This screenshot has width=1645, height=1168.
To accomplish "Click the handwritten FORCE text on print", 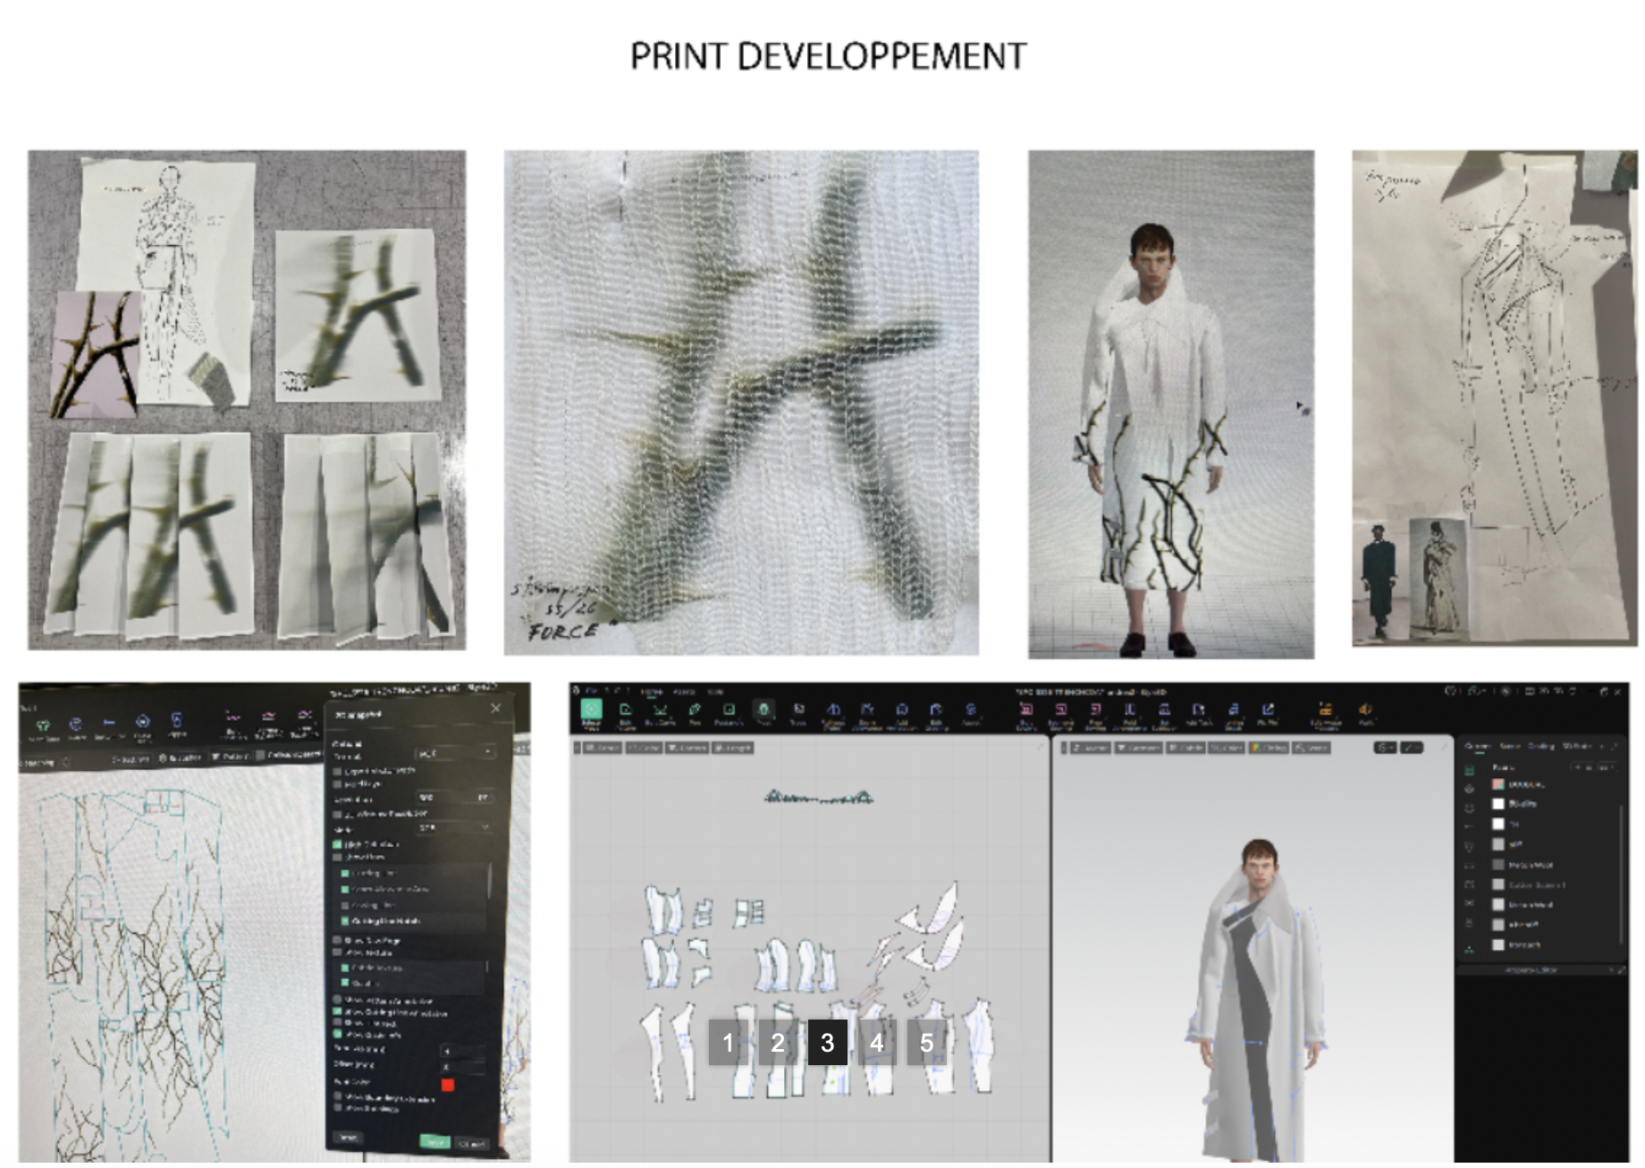I will (x=561, y=631).
